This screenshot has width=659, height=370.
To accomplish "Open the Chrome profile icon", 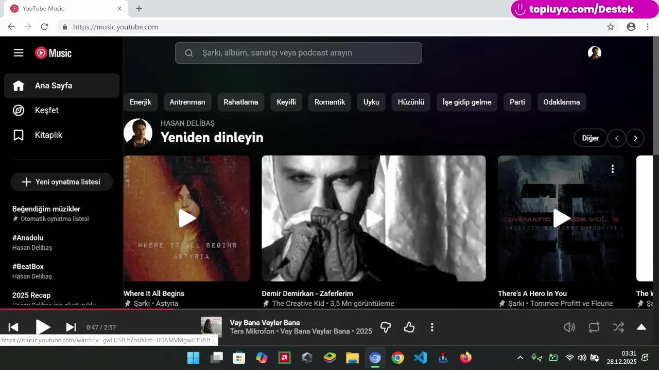I will pyautogui.click(x=631, y=27).
